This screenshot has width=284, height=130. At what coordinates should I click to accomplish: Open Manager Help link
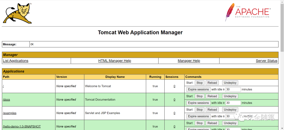(x=189, y=61)
